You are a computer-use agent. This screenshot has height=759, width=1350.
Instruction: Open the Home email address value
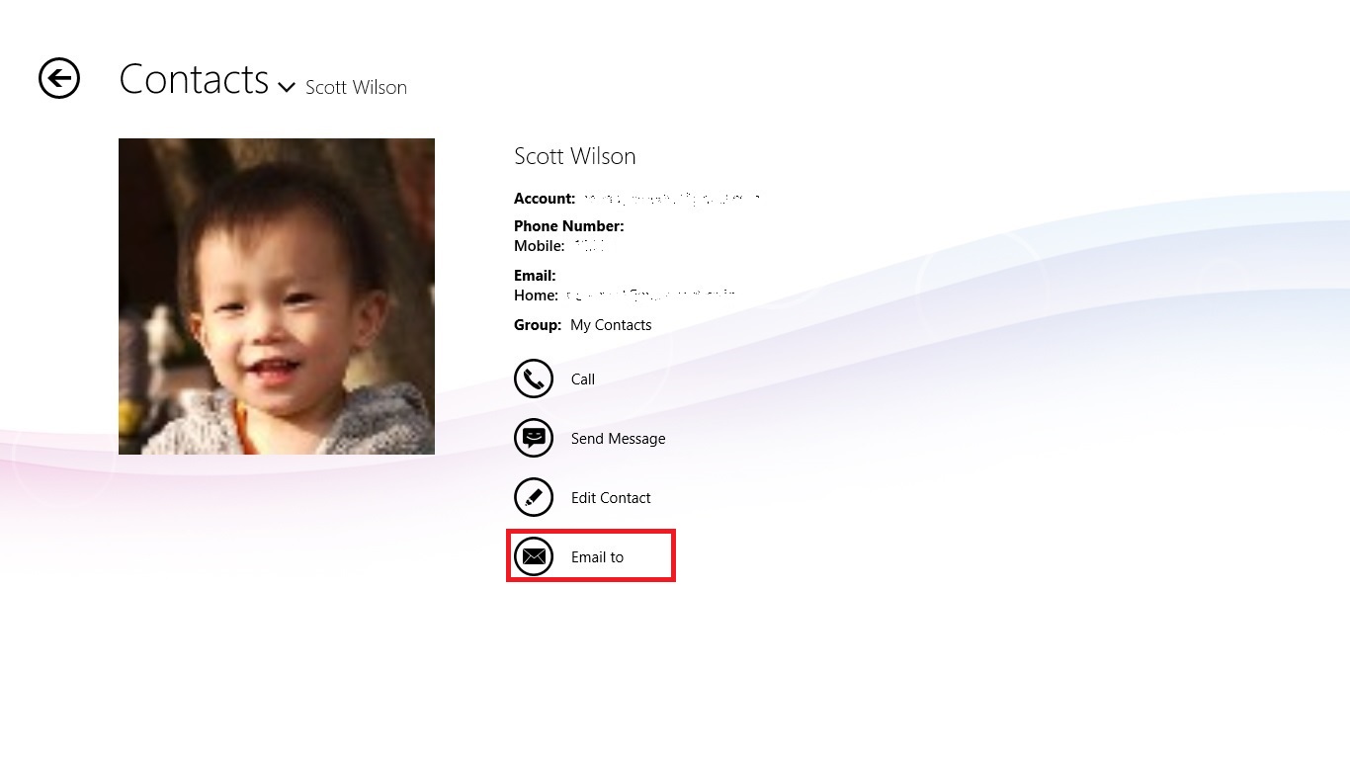pyautogui.click(x=650, y=295)
